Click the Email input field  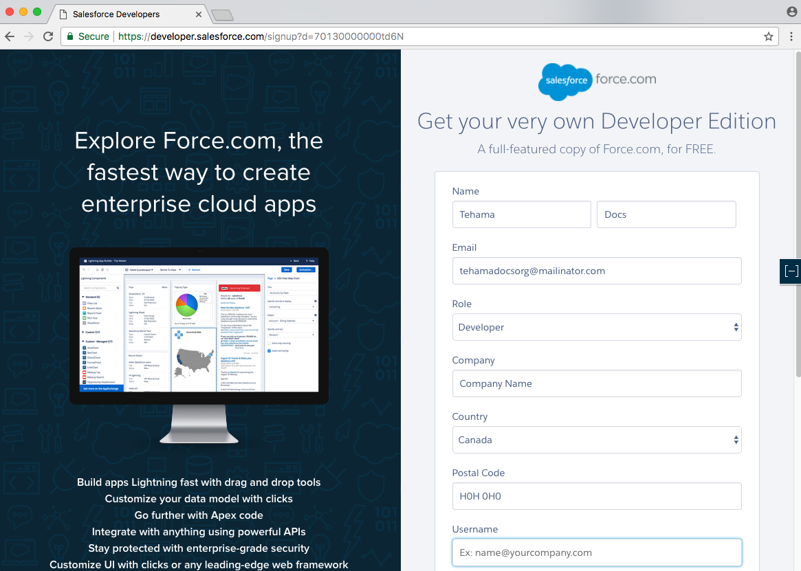(x=597, y=271)
